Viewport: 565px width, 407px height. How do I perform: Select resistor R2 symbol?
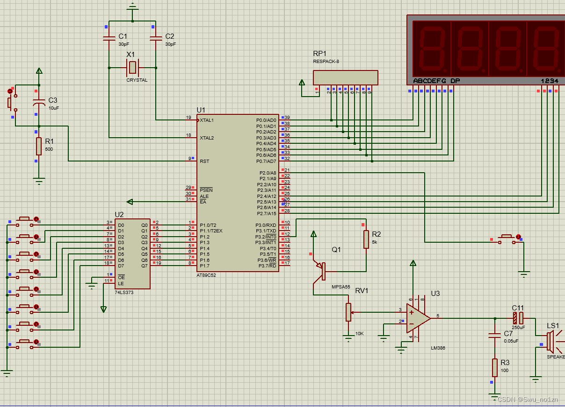(366, 239)
